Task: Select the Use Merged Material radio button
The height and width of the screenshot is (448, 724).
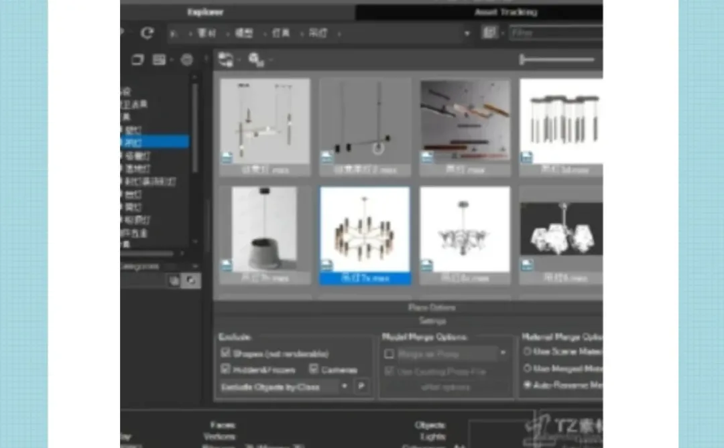Action: point(527,368)
